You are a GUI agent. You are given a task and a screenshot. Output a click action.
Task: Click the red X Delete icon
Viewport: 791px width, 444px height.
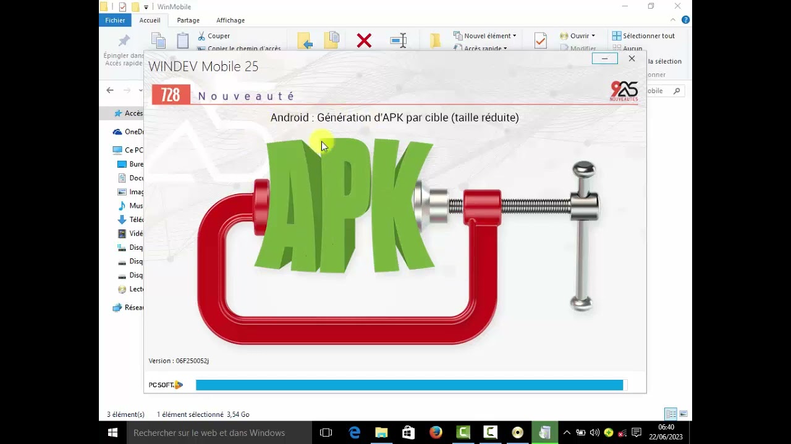pyautogui.click(x=364, y=41)
